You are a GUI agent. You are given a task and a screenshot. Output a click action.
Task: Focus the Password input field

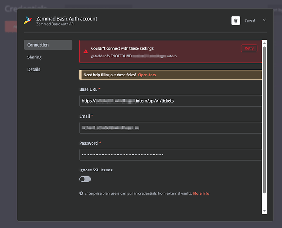tap(170, 155)
